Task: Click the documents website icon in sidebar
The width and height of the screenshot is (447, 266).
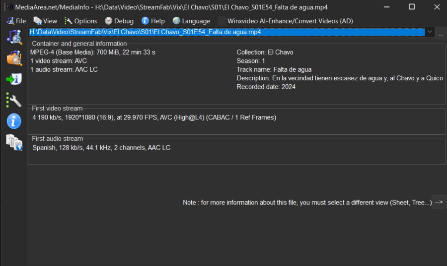Action: (x=14, y=142)
